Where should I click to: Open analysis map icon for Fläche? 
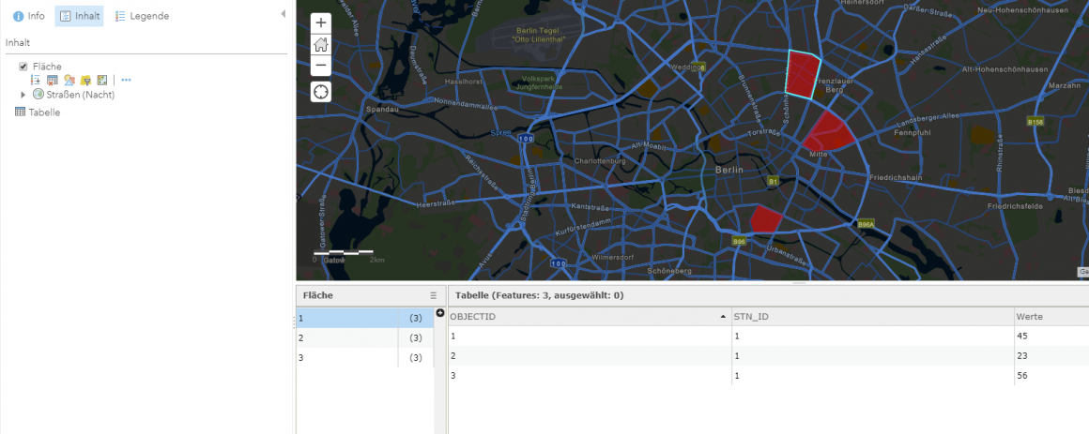tap(102, 81)
